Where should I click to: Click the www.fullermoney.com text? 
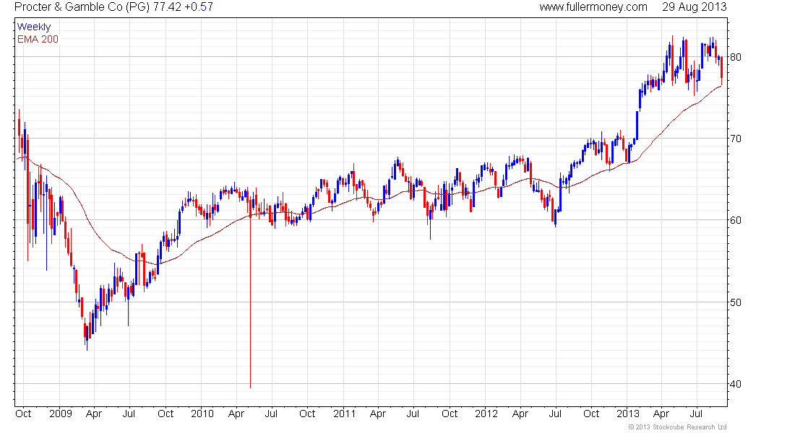click(593, 7)
